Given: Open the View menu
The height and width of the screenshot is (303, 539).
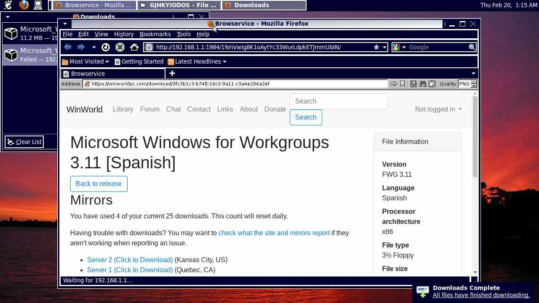Looking at the screenshot, I should pyautogui.click(x=101, y=34).
